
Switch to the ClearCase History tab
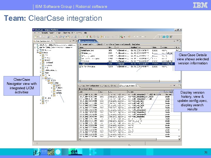pos(128,85)
